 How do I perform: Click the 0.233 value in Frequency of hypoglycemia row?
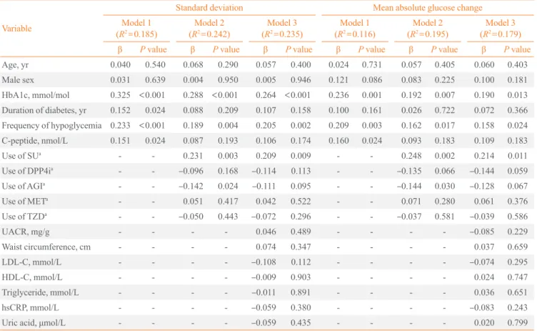tap(120, 126)
